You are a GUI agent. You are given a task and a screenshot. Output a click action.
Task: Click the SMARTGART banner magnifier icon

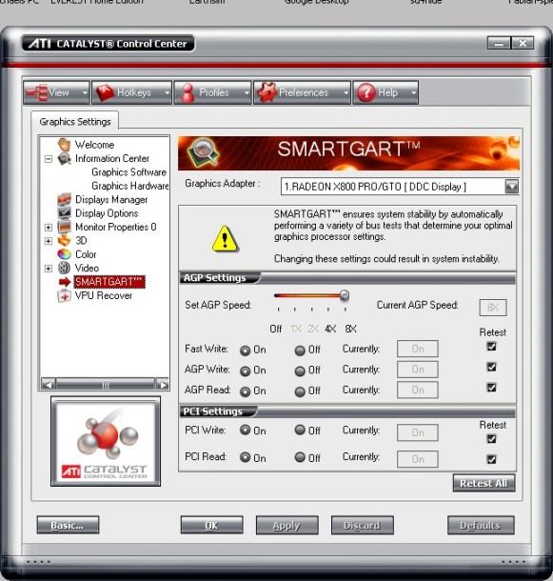coord(203,153)
